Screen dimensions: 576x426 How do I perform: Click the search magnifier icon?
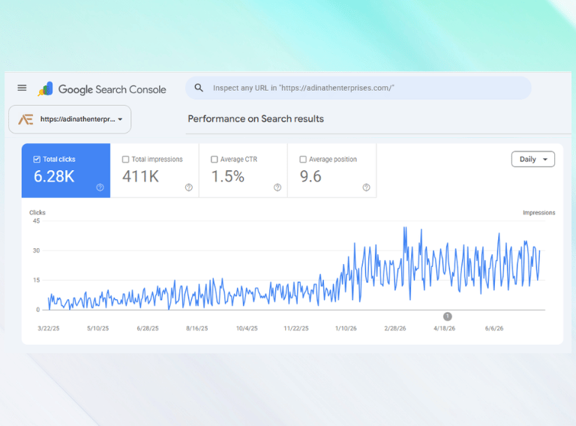(x=199, y=88)
